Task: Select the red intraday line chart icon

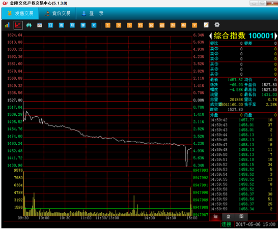Action: [x=18, y=25]
